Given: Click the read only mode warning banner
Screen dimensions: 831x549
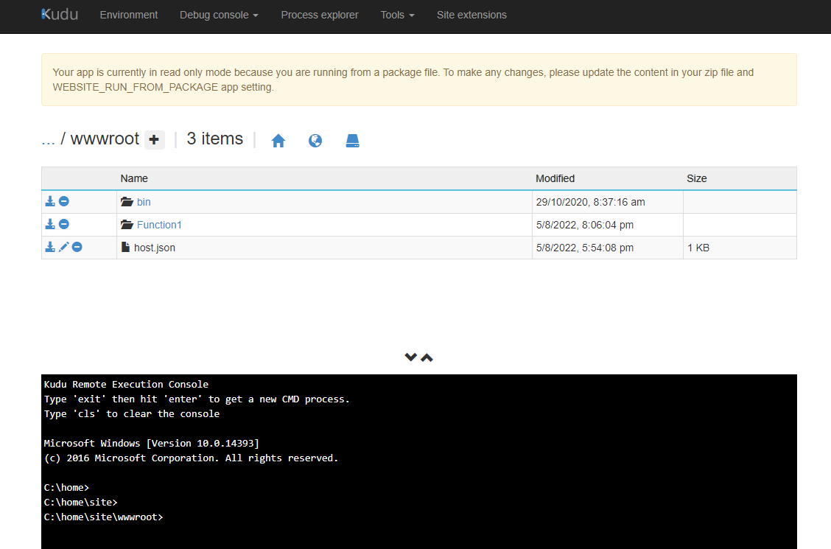Looking at the screenshot, I should coord(418,80).
